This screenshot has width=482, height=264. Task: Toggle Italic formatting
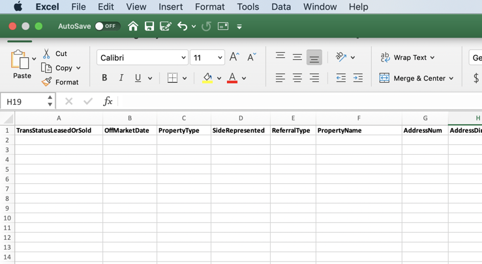(x=121, y=78)
